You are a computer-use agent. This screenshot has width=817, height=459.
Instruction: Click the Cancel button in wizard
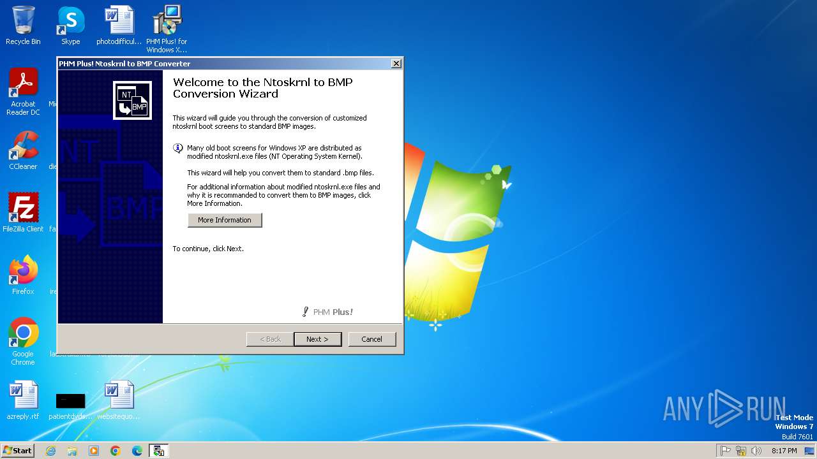(371, 339)
